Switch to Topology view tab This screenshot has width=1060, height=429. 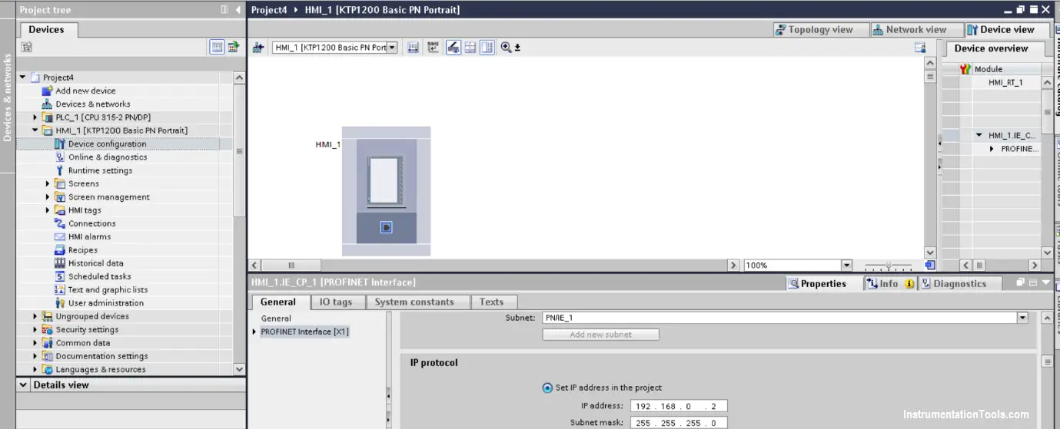821,30
